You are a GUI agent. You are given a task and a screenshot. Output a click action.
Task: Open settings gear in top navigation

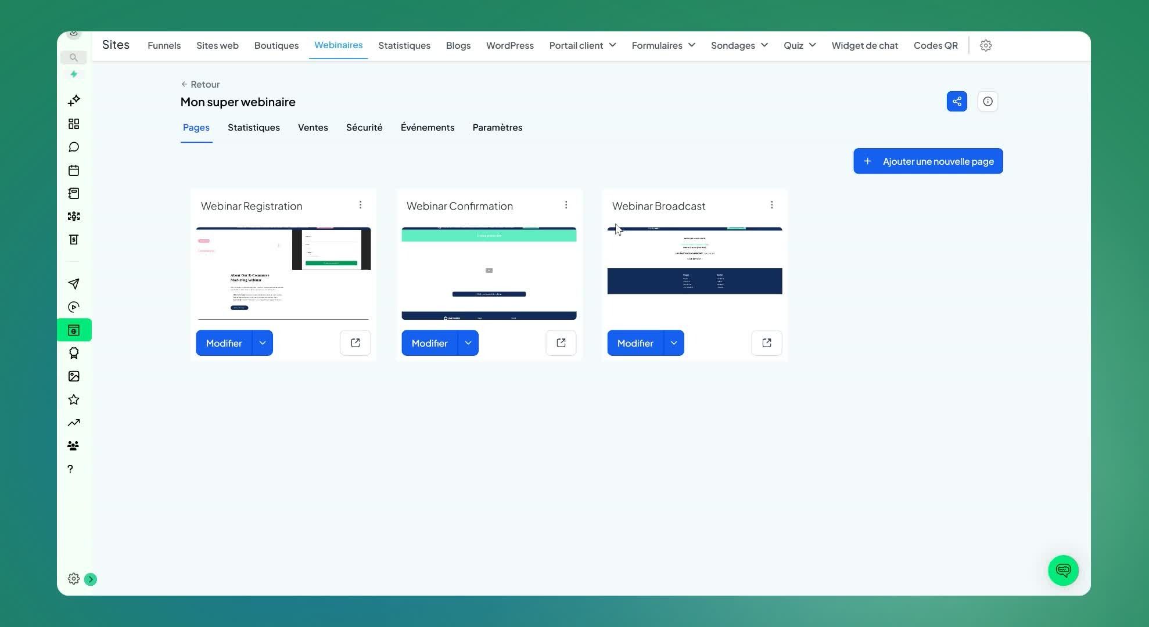point(986,45)
